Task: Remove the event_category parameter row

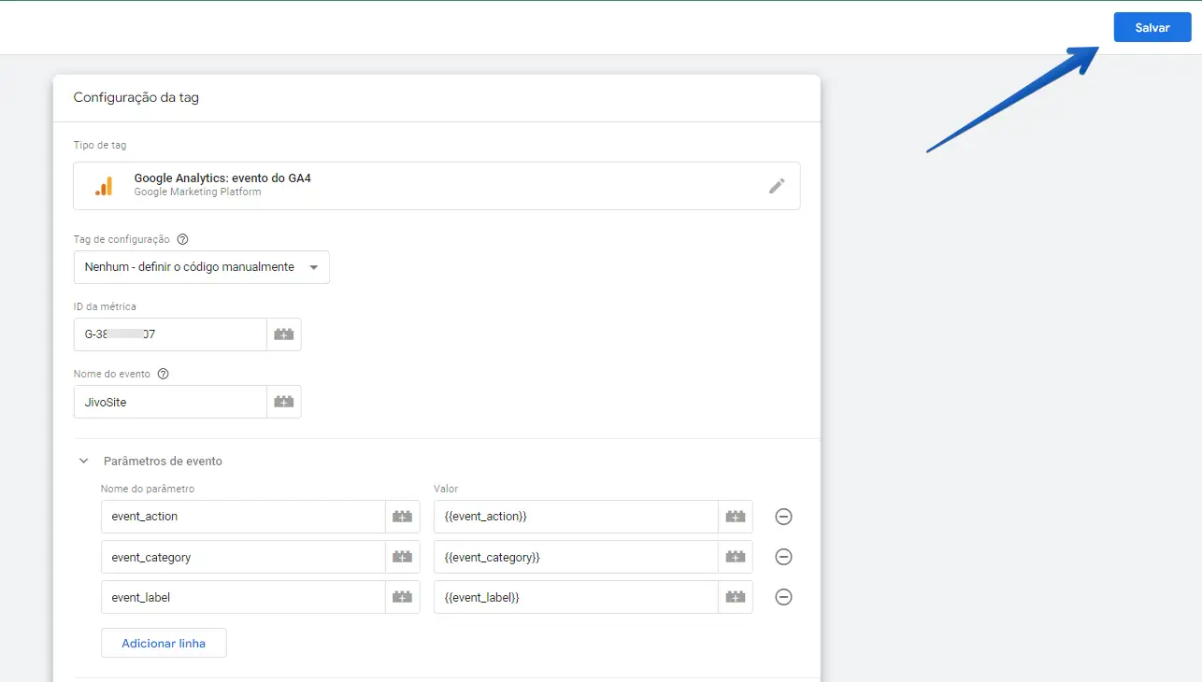Action: pos(784,557)
